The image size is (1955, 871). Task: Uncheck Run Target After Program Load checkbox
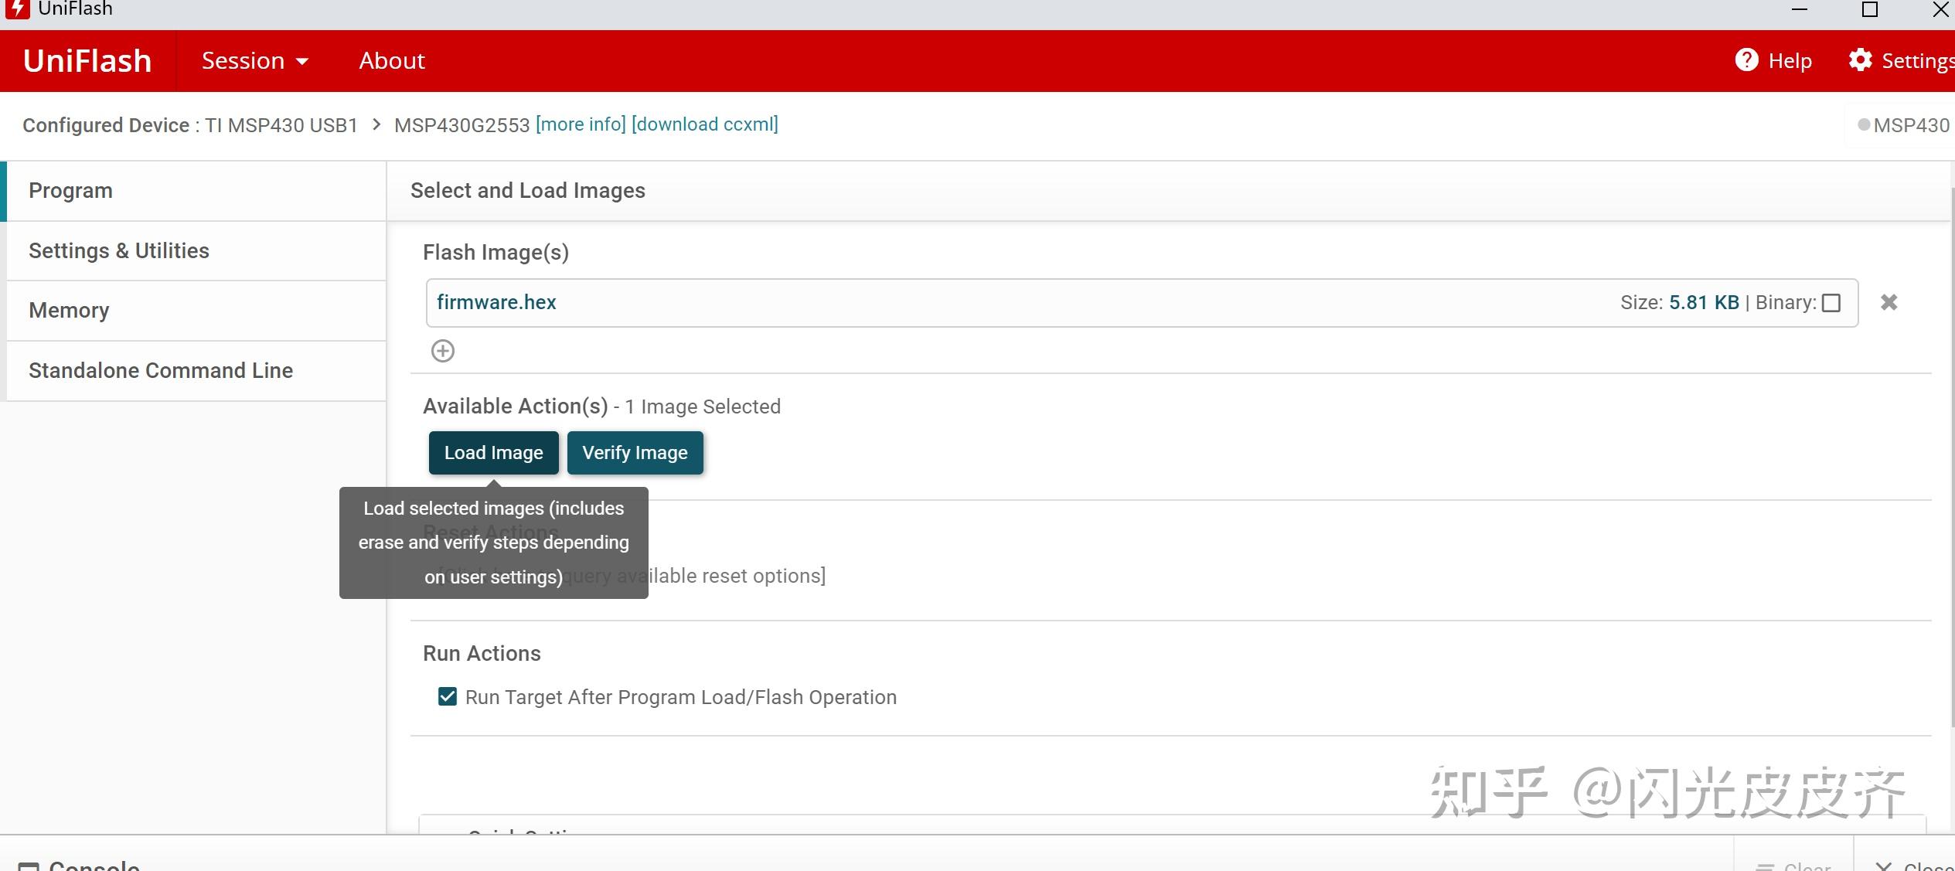[x=447, y=696]
